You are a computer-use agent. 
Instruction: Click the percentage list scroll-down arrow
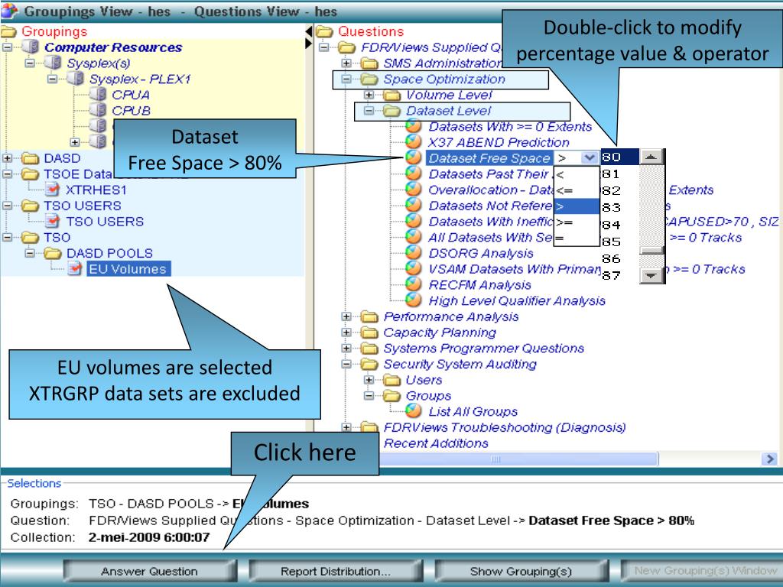pyautogui.click(x=651, y=275)
